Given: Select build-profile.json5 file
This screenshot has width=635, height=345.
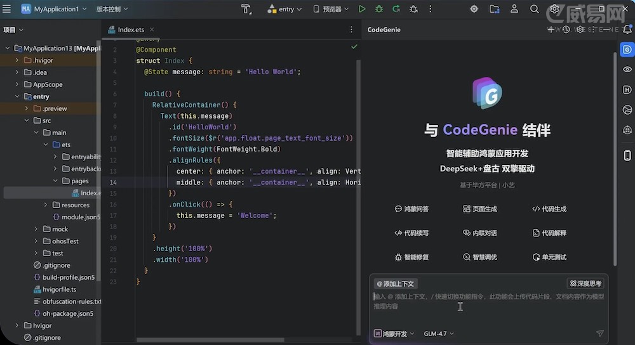Looking at the screenshot, I should pyautogui.click(x=64, y=277).
